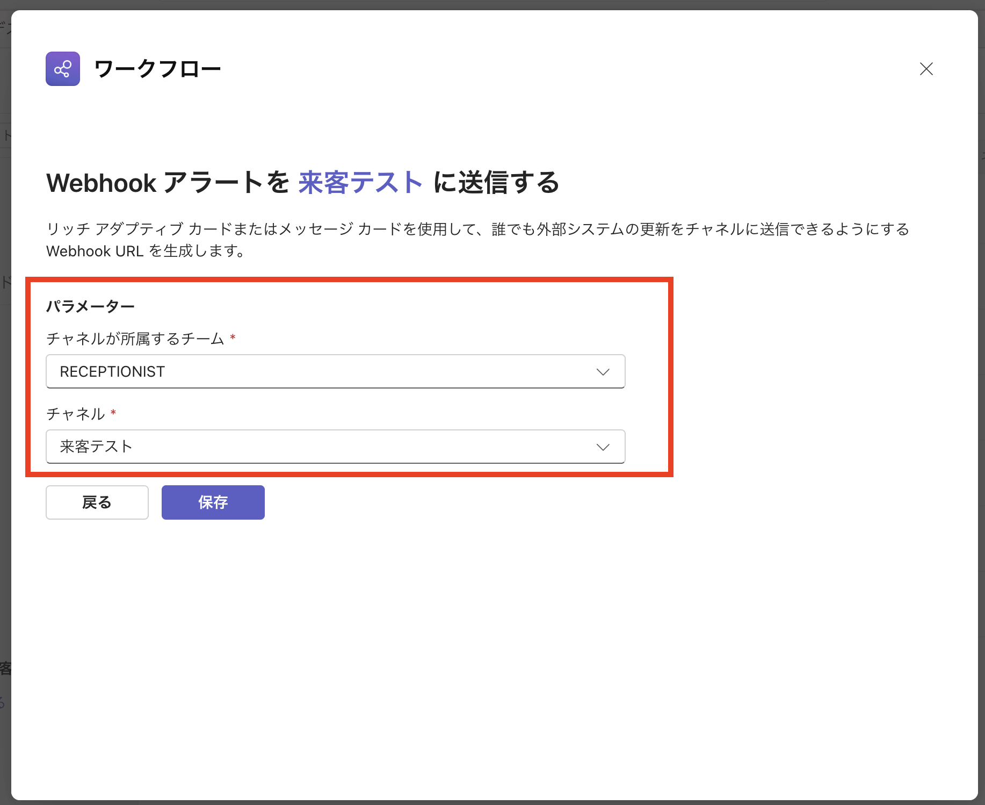Open the 来客テスト channel dropdown
The image size is (985, 805).
point(322,447)
